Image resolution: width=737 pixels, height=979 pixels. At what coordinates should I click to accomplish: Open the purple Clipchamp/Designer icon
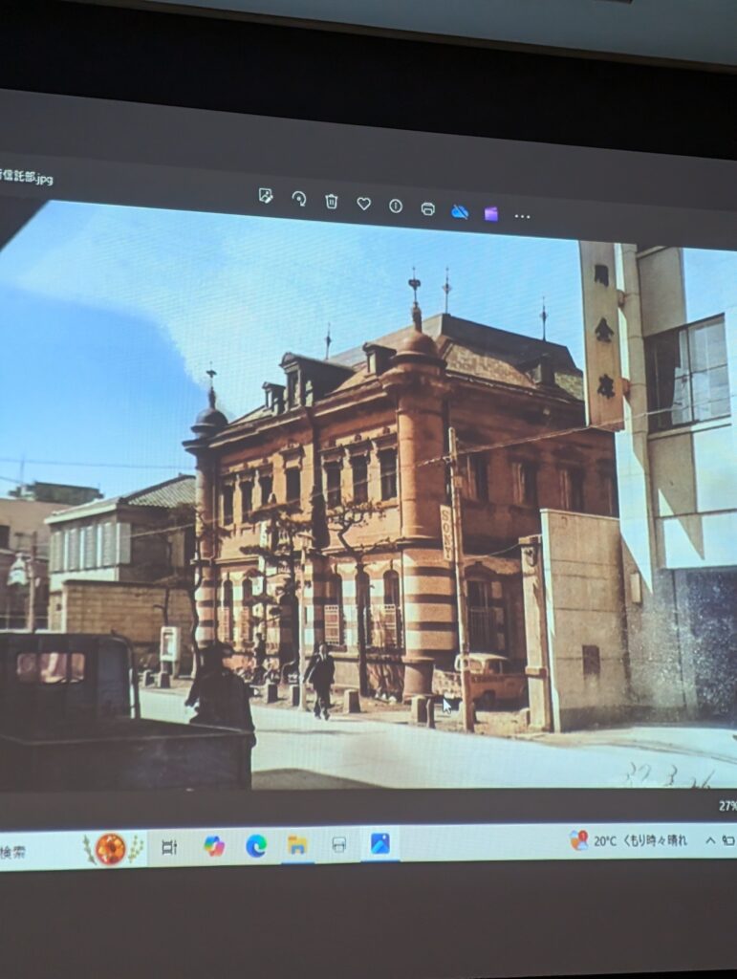click(x=490, y=213)
